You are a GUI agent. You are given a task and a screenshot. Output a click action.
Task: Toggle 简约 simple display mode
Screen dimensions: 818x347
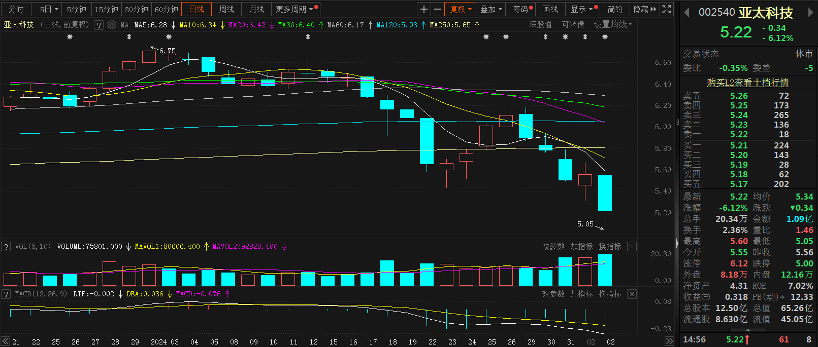615,9
